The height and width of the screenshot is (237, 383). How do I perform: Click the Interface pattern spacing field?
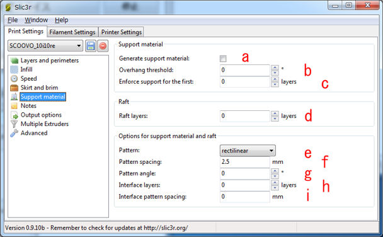(245, 197)
